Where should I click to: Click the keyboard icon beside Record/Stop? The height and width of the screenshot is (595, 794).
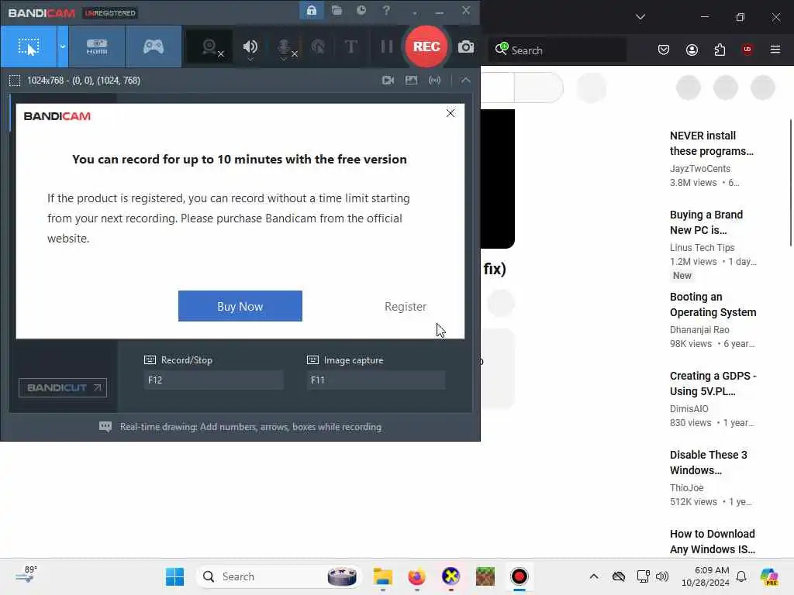[x=150, y=359]
